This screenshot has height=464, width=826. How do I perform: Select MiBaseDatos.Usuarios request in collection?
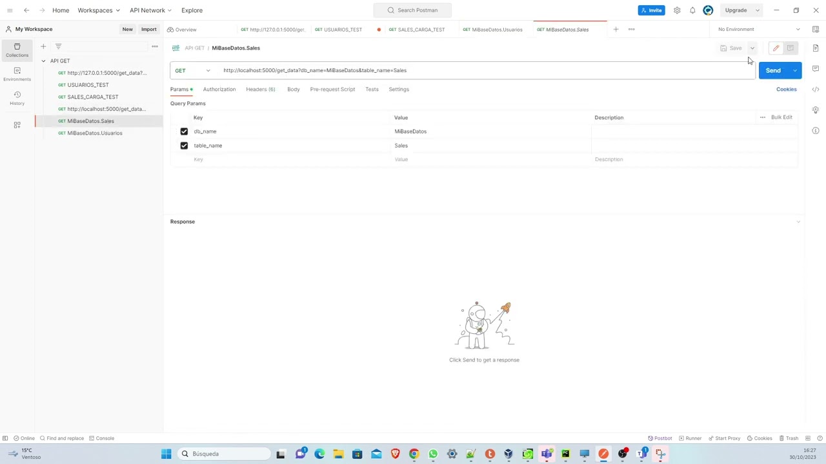pos(94,133)
